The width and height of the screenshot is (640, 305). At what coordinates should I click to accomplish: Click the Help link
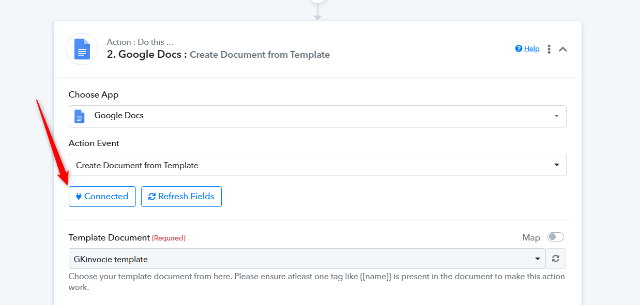(531, 49)
